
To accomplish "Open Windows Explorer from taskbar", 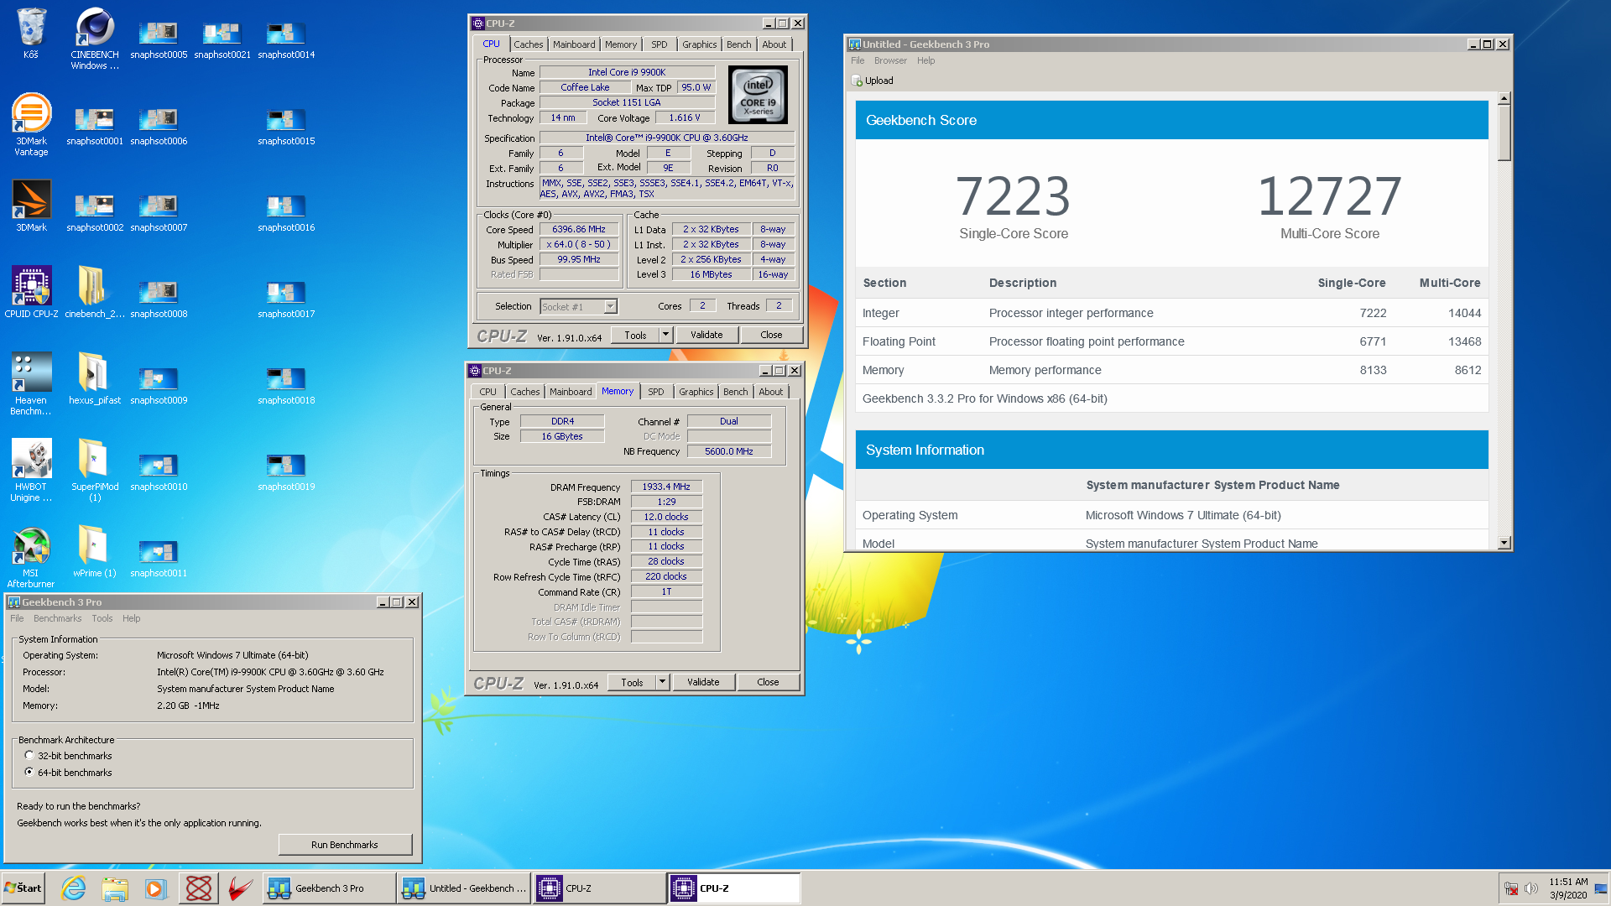I will coord(115,888).
